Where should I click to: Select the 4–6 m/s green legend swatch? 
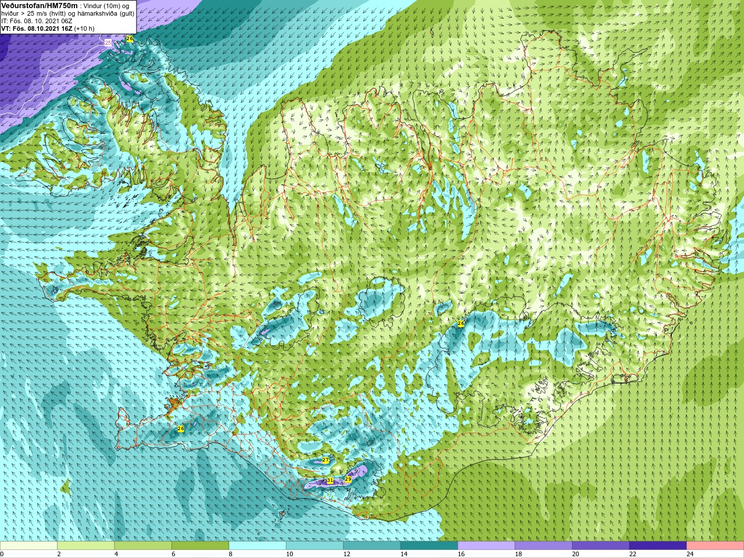143,546
